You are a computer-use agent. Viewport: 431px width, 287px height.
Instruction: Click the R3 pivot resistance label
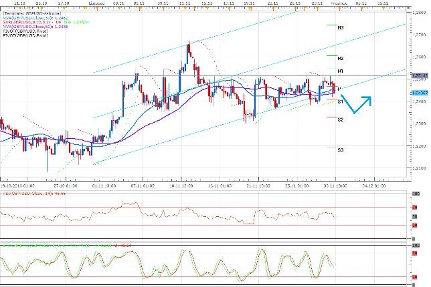341,27
